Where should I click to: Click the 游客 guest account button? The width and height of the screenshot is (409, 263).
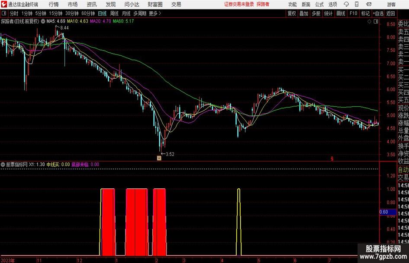391,4
